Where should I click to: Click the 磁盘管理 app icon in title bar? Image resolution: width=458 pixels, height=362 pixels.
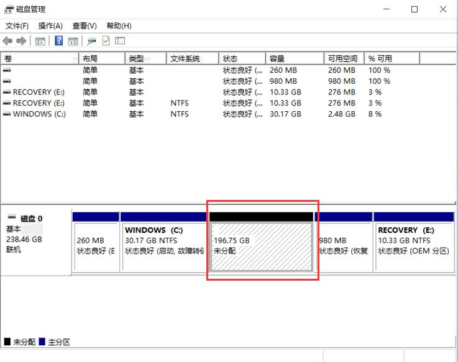[x=9, y=9]
